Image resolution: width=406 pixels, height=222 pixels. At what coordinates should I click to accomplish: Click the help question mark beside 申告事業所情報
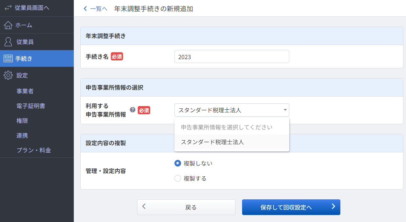(132, 110)
